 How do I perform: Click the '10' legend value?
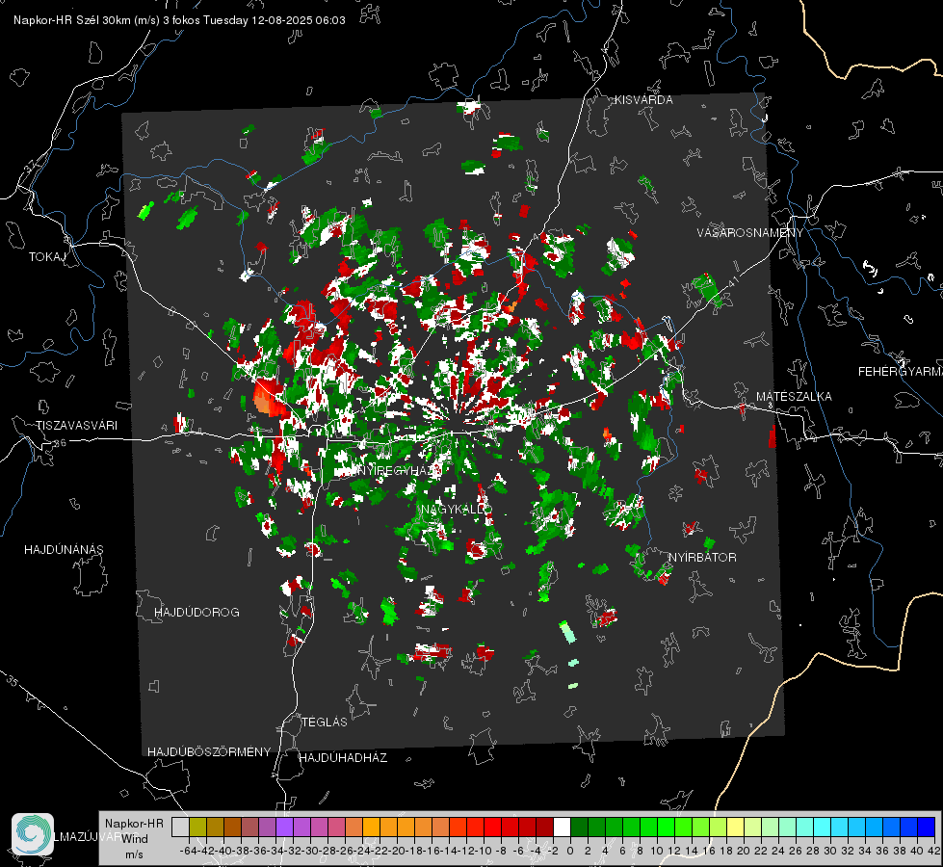pyautogui.click(x=656, y=851)
